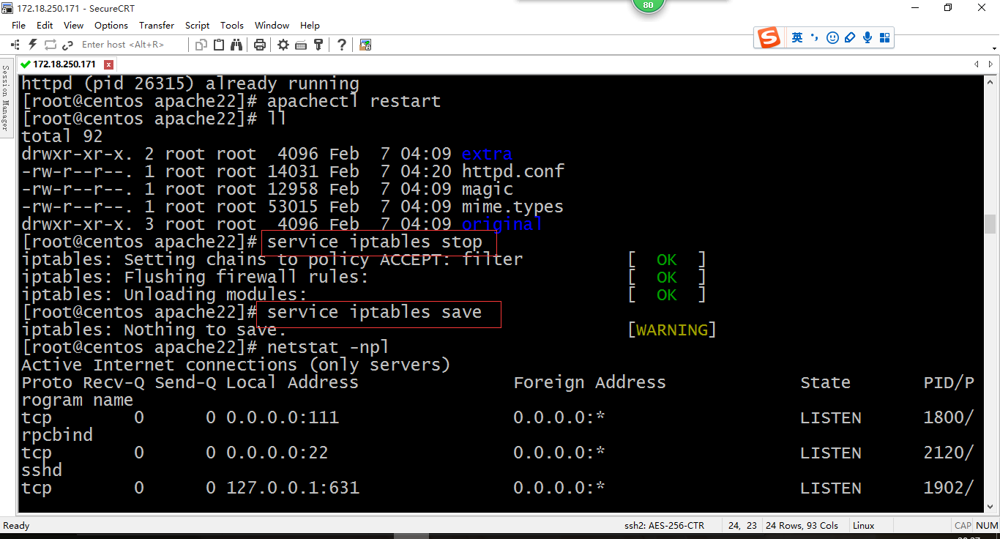Click the Sogou S logo icon
Image resolution: width=1000 pixels, height=539 pixels.
pos(769,37)
